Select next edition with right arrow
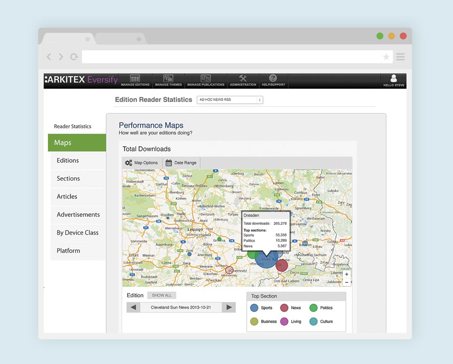453x364 pixels. tap(229, 308)
